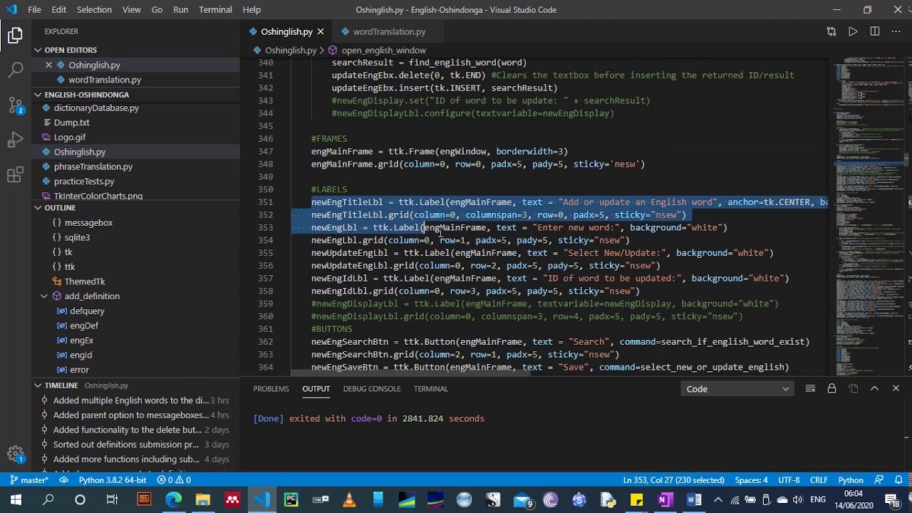Click the wordTranslation.py entry in Open Editors
The width and height of the screenshot is (912, 513).
[x=105, y=80]
